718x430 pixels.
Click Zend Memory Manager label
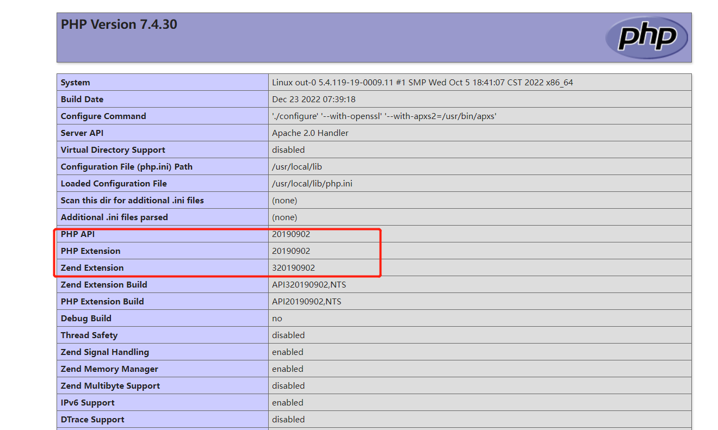109,369
